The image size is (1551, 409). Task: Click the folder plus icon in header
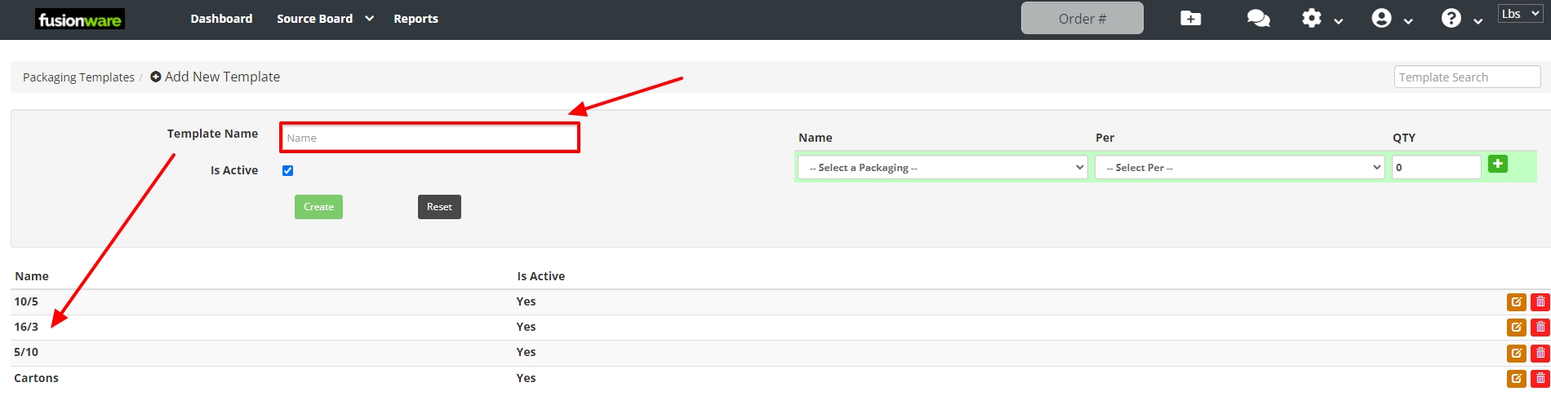coord(1190,19)
